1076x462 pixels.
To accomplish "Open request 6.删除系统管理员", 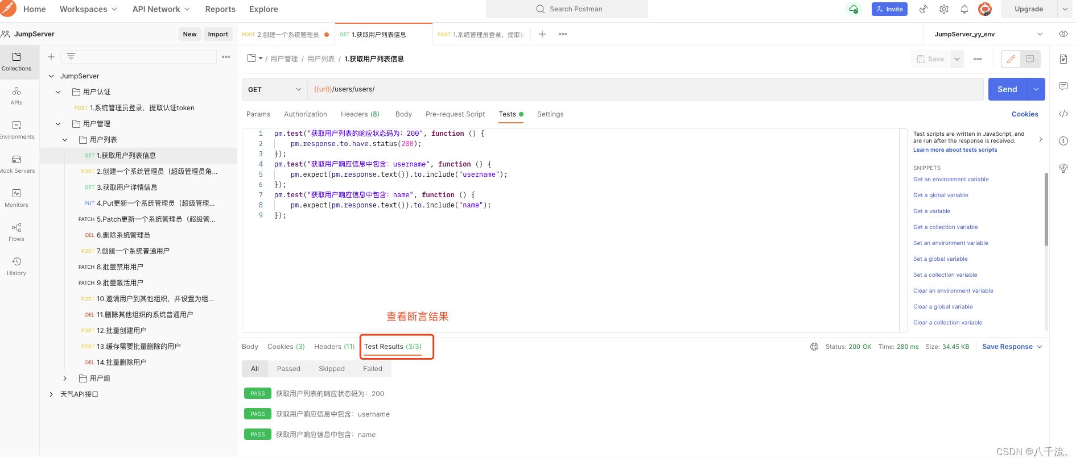I will (x=139, y=235).
